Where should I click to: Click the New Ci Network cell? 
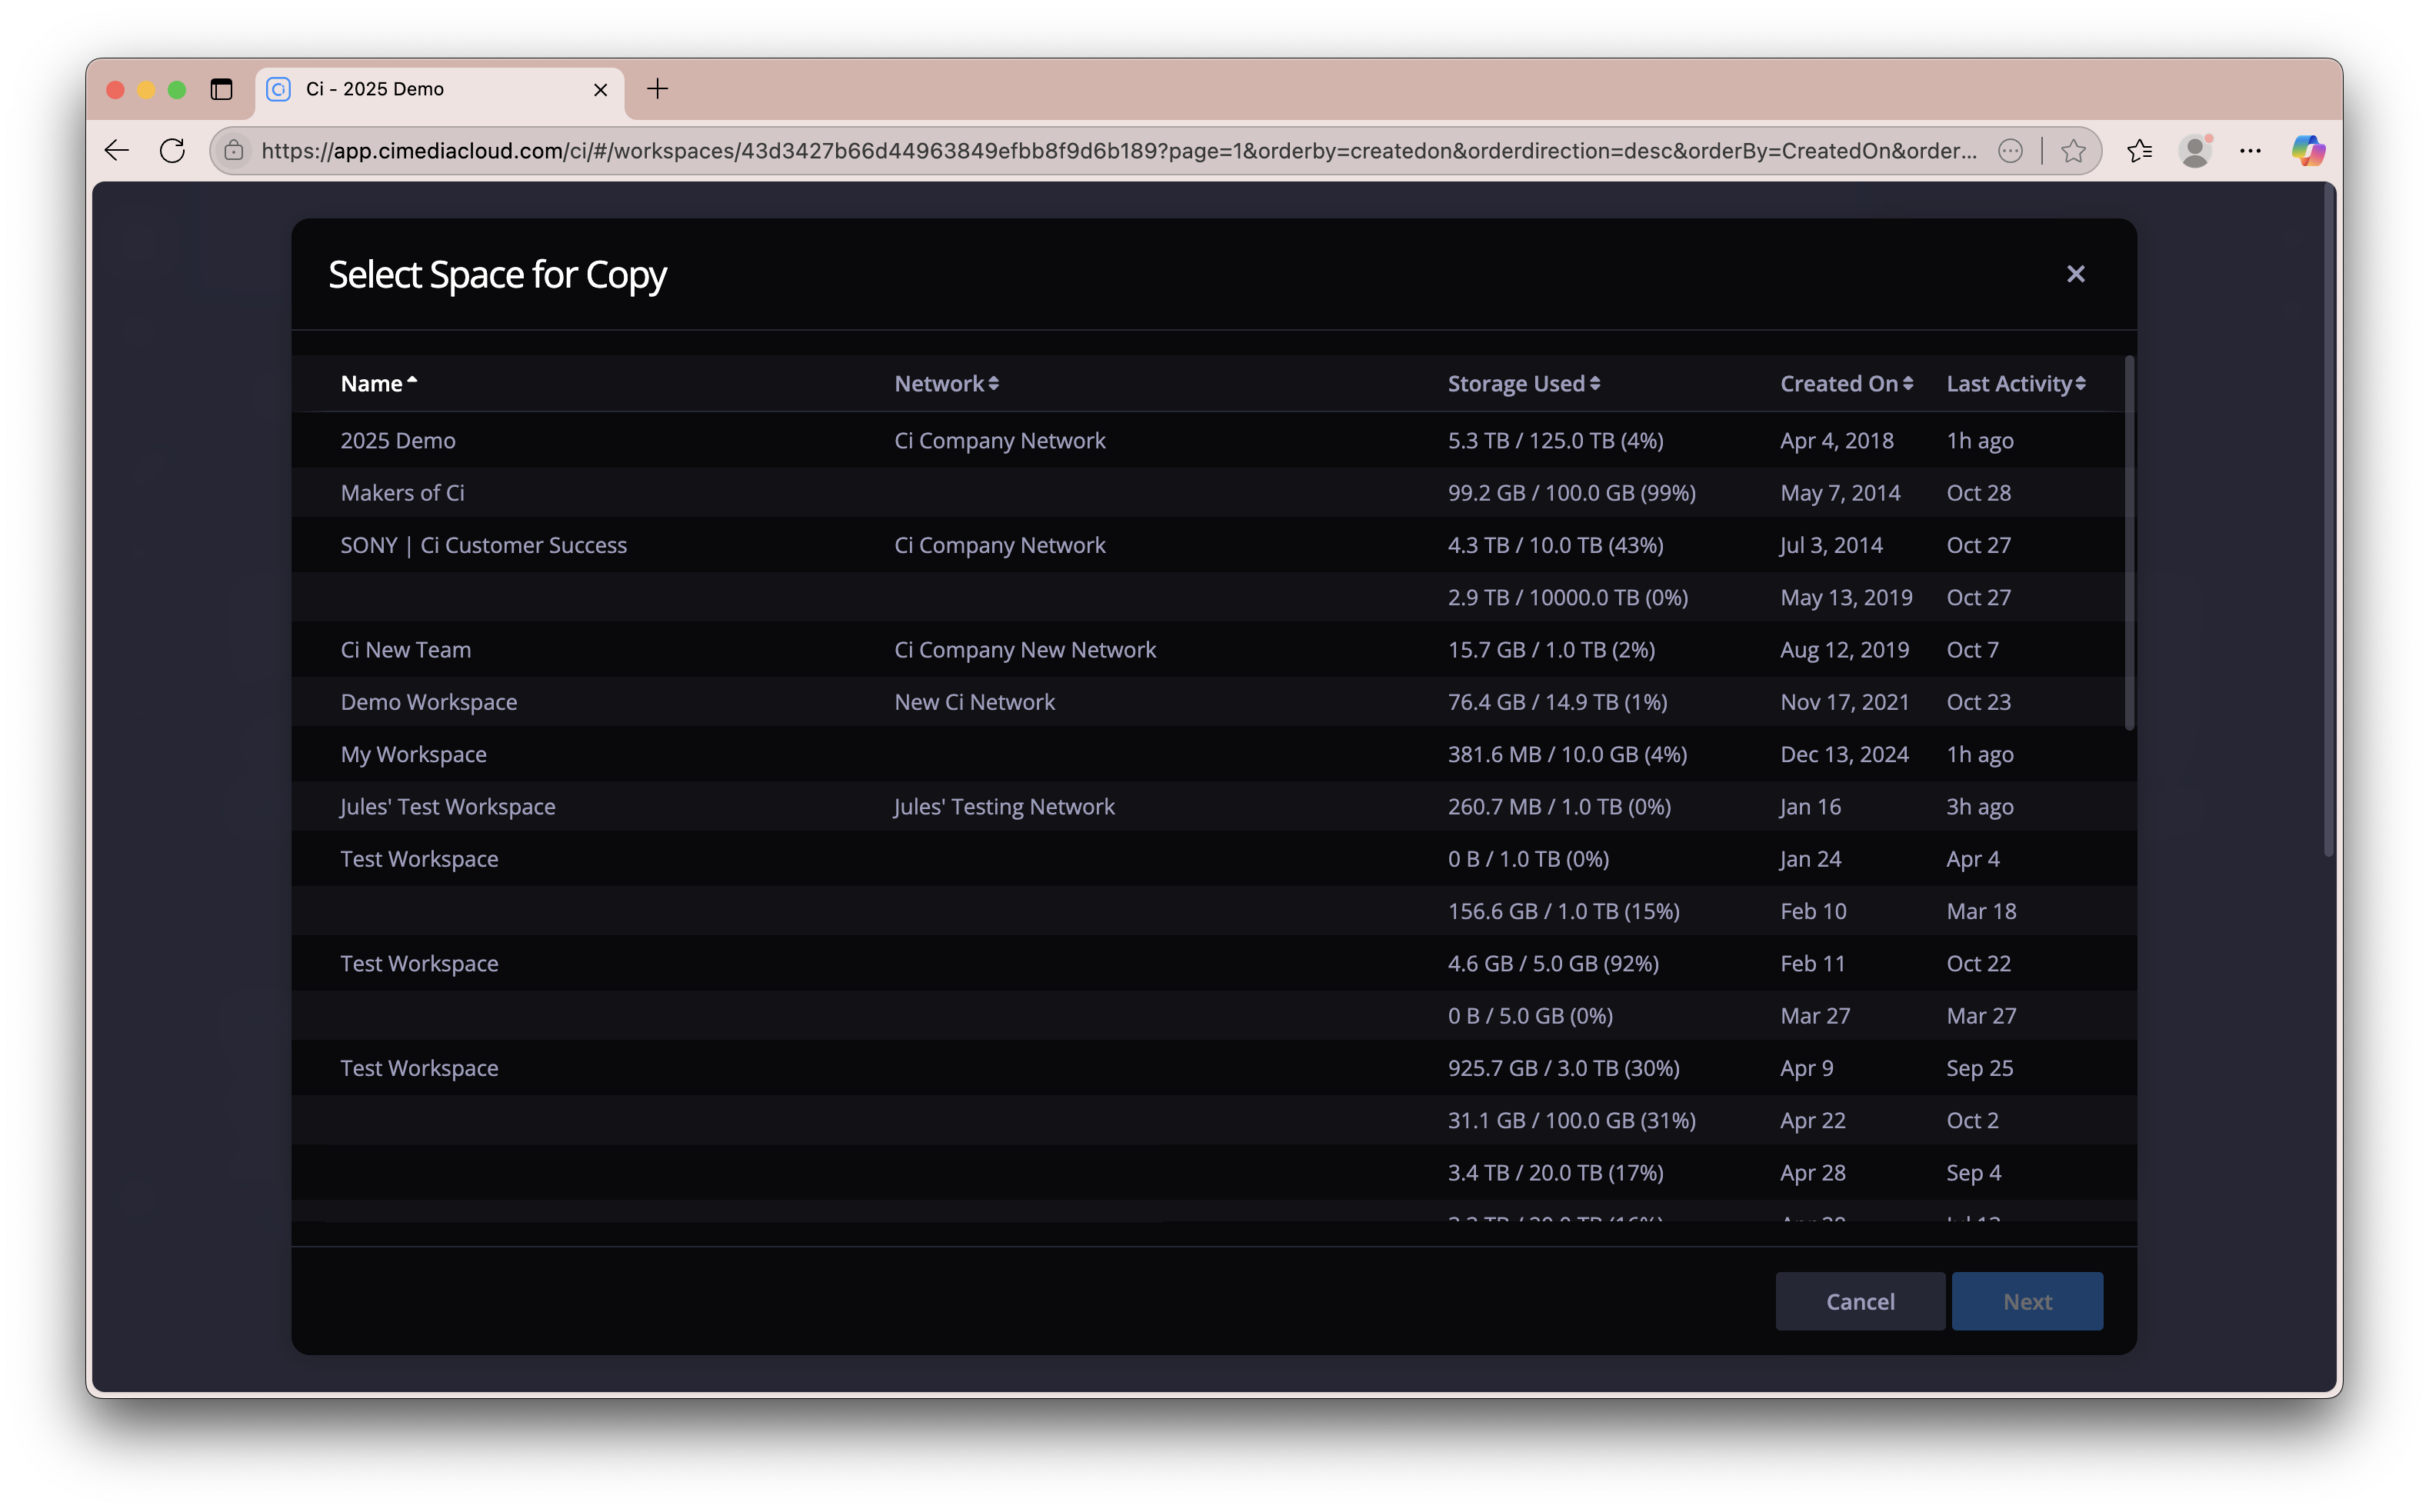point(974,702)
